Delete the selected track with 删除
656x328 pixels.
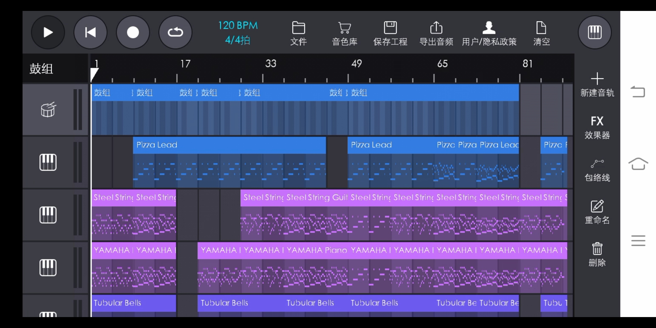(x=597, y=255)
